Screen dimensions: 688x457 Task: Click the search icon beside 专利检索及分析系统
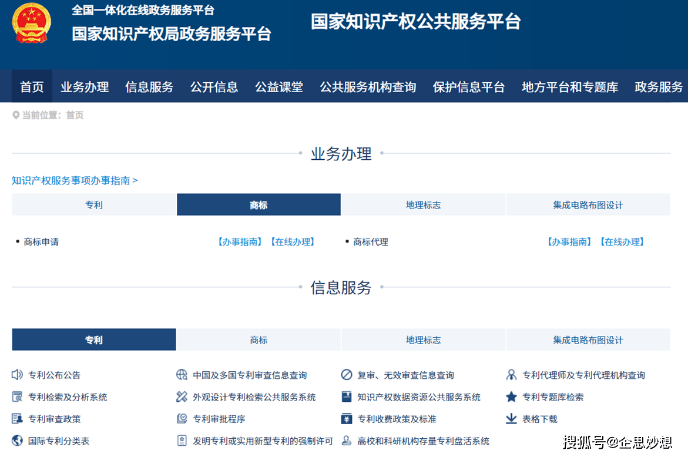(x=17, y=397)
